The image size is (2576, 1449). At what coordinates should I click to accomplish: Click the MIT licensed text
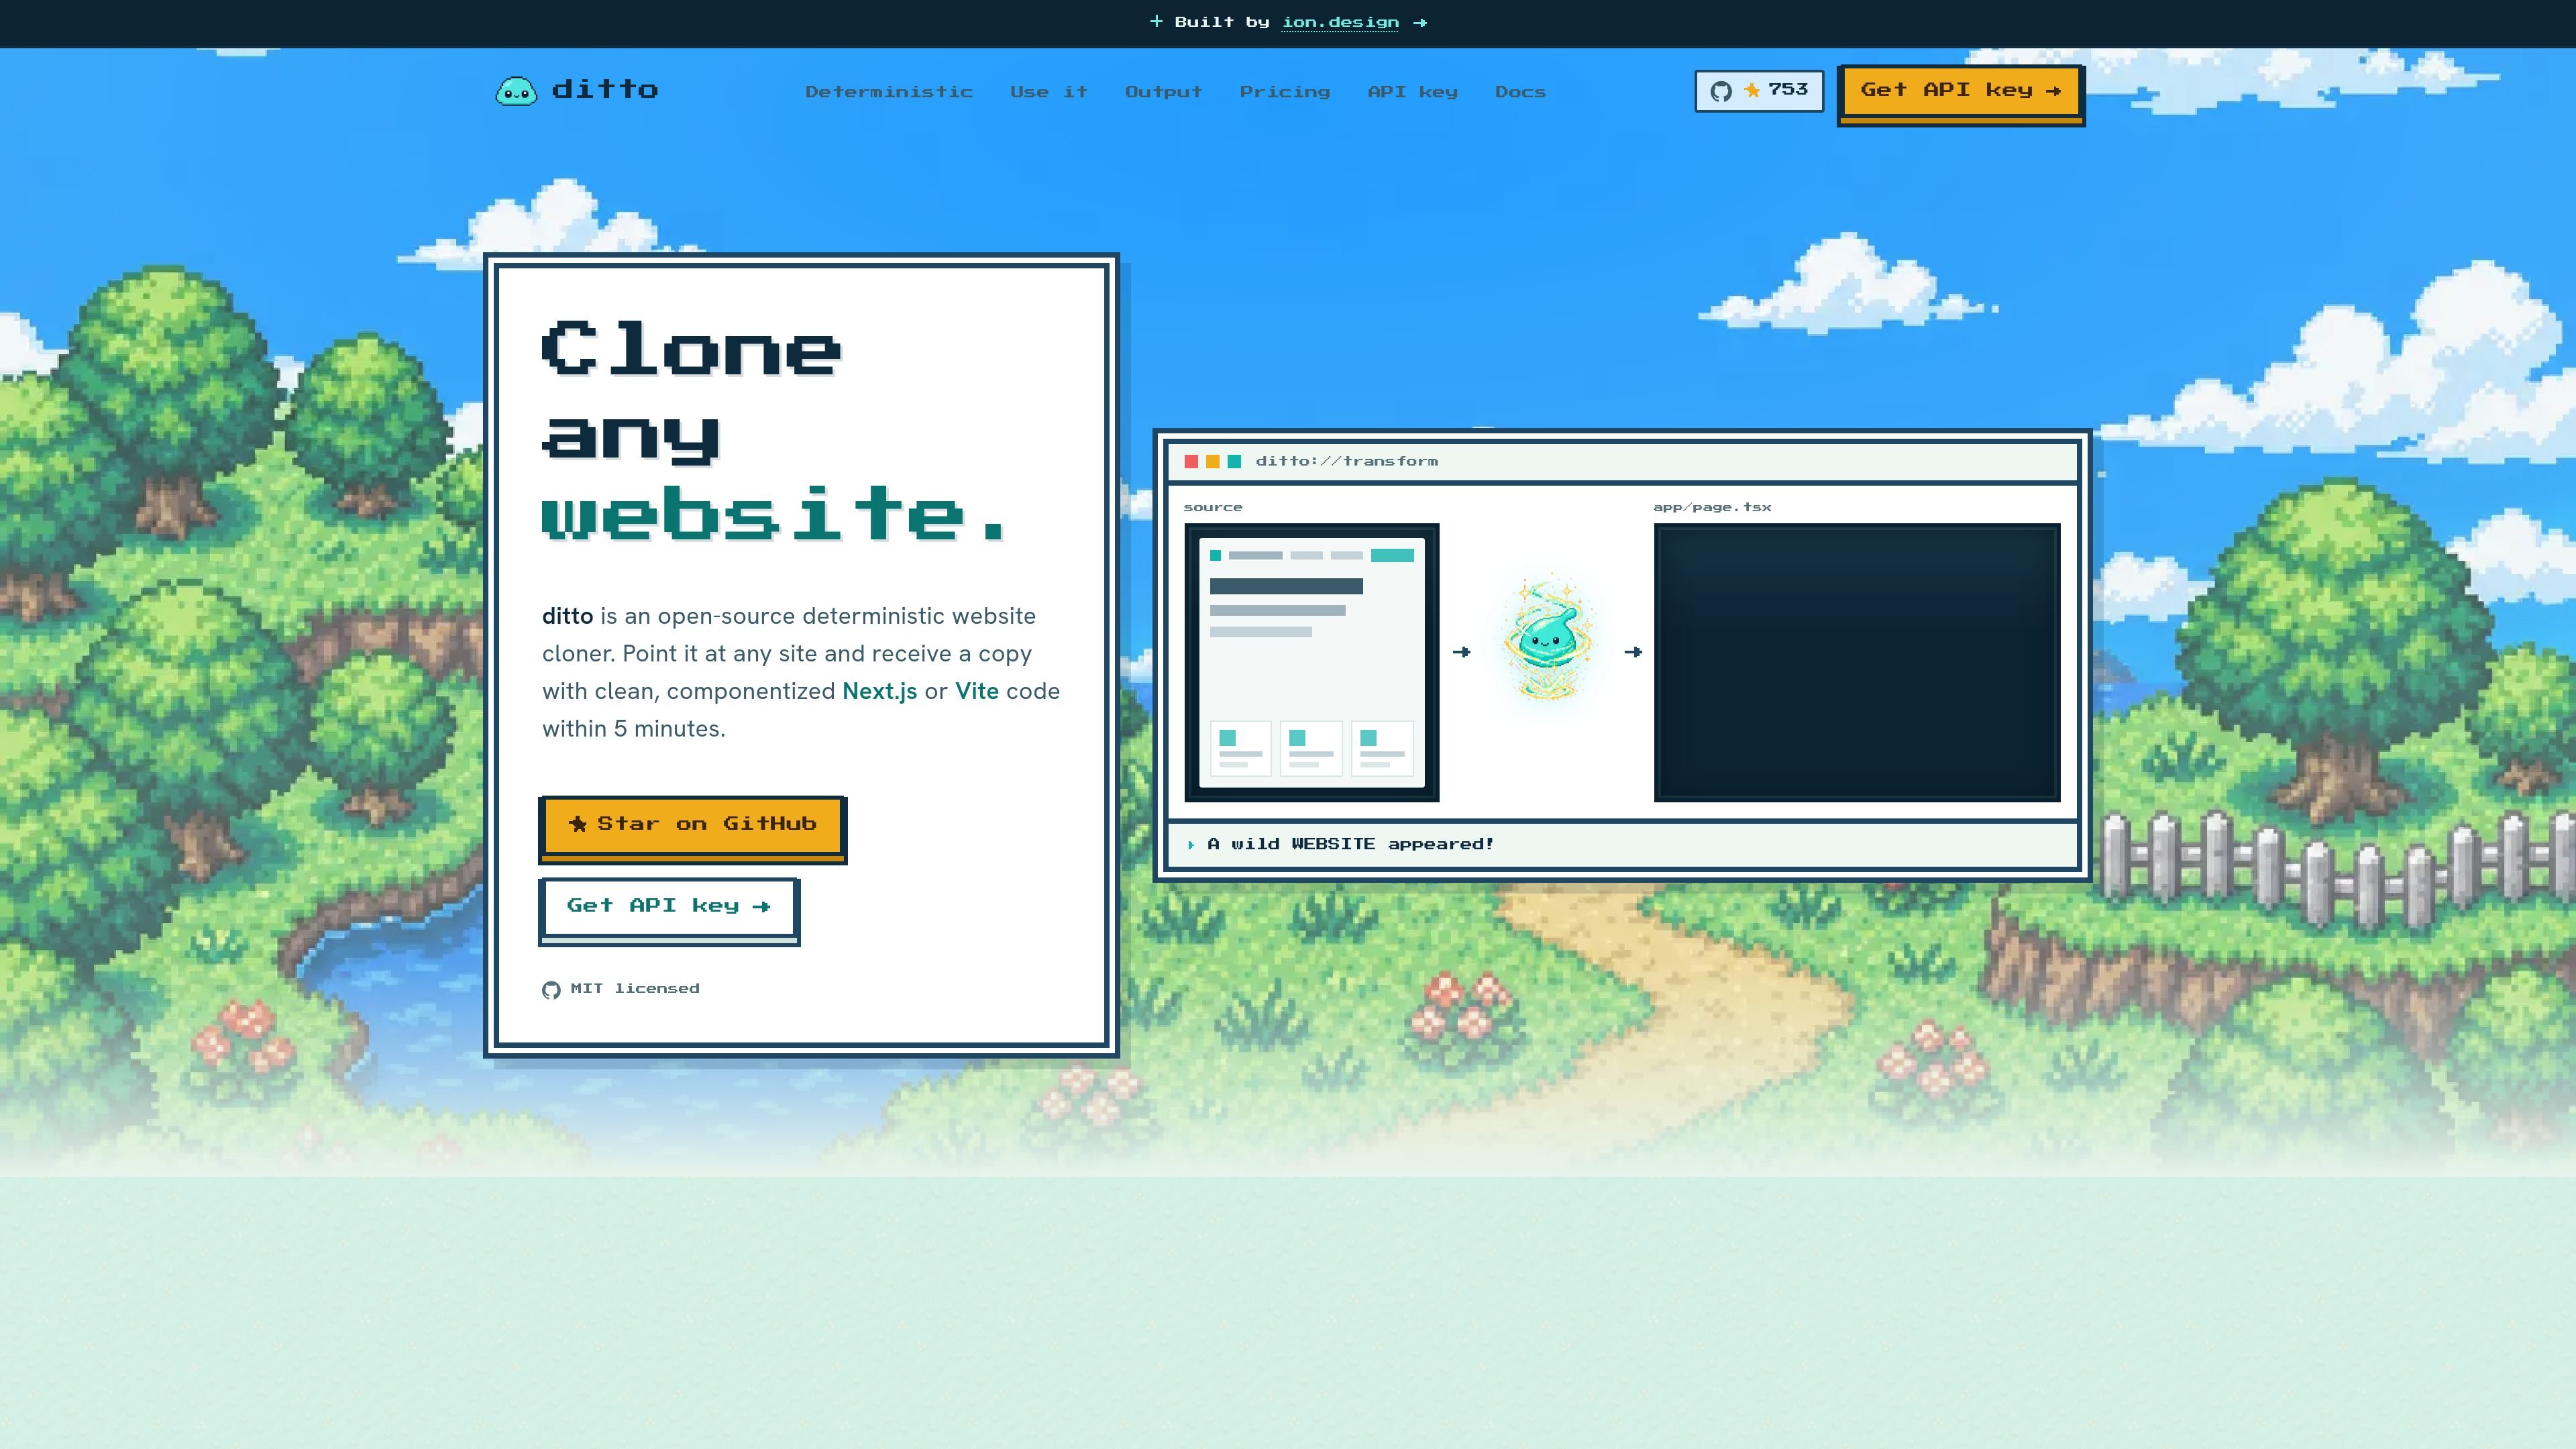pos(635,988)
